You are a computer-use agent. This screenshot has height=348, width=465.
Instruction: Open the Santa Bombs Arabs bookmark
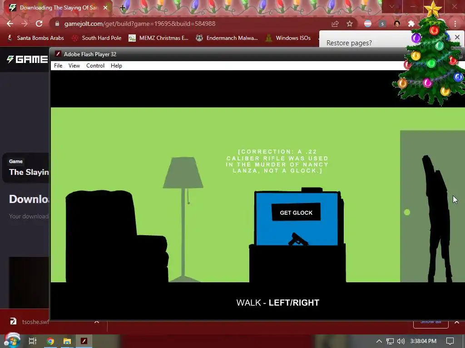tap(35, 38)
